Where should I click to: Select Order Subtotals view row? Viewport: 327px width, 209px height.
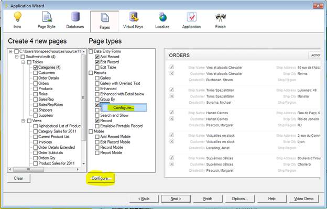pos(51,153)
